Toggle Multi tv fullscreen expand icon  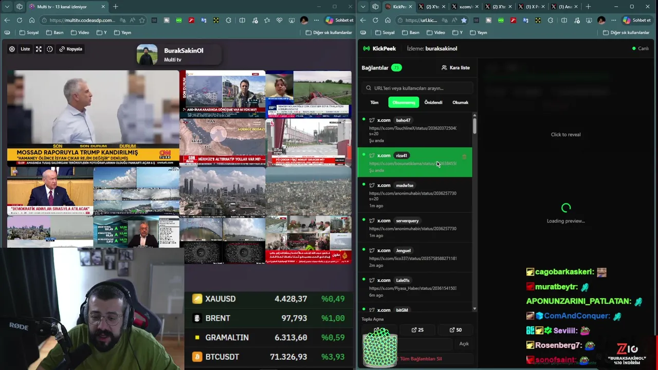[x=39, y=49]
